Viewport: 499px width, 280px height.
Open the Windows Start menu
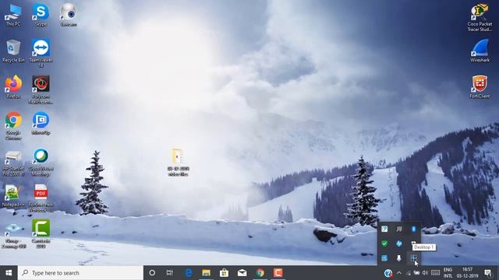point(9,273)
